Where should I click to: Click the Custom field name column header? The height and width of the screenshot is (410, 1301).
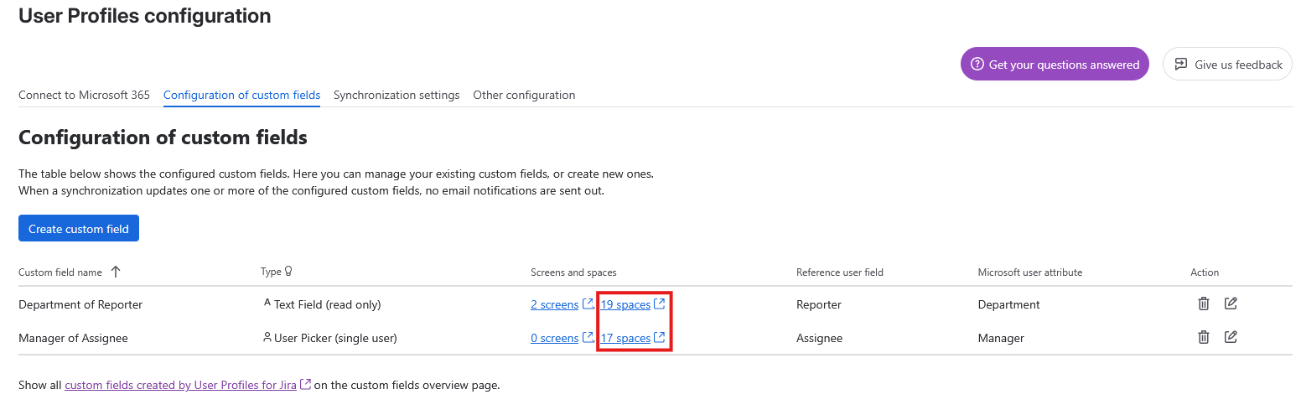click(60, 272)
